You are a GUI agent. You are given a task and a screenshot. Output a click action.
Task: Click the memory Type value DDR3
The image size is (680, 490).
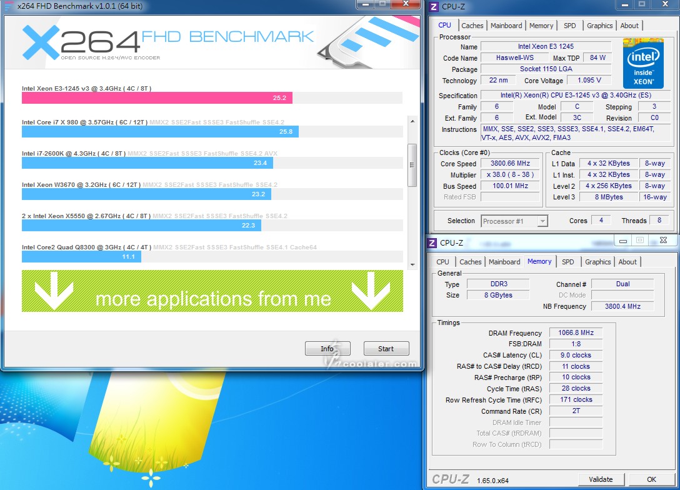(x=499, y=284)
